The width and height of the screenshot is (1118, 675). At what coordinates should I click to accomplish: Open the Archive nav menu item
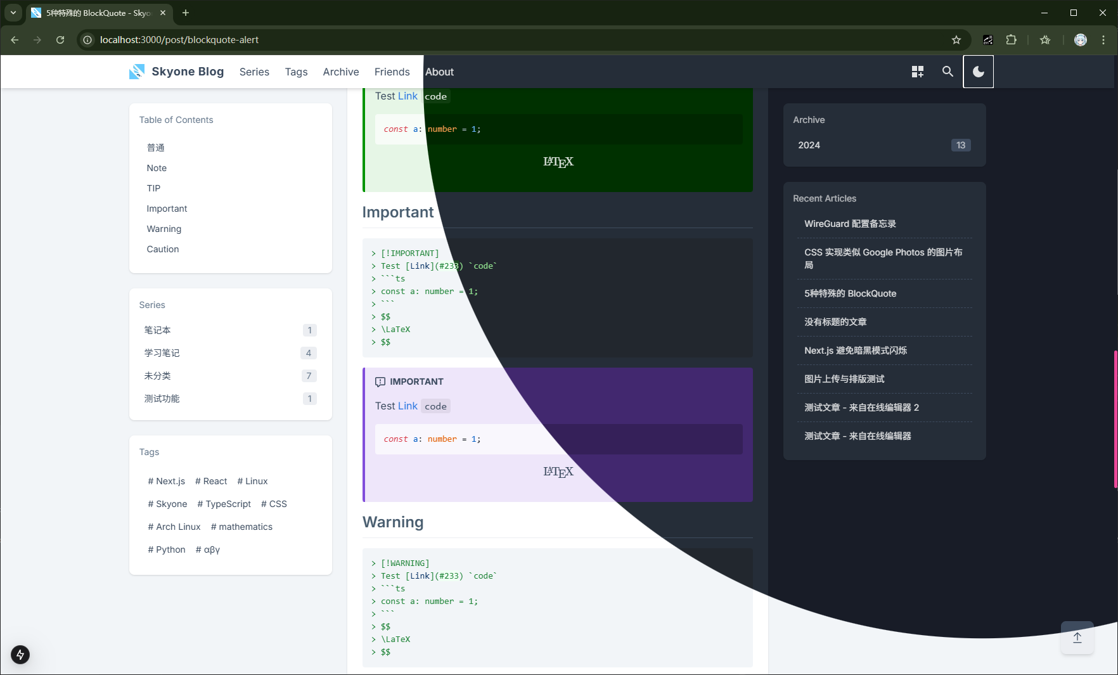pyautogui.click(x=340, y=72)
